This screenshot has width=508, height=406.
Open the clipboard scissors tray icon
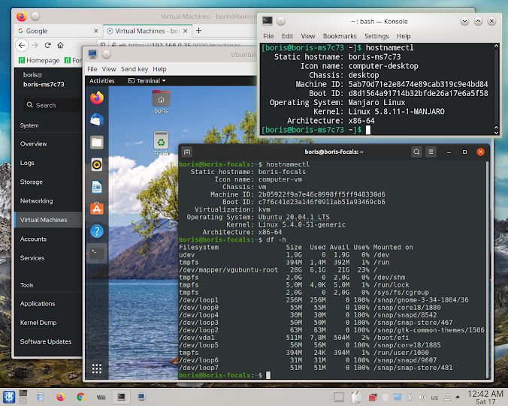(x=410, y=397)
